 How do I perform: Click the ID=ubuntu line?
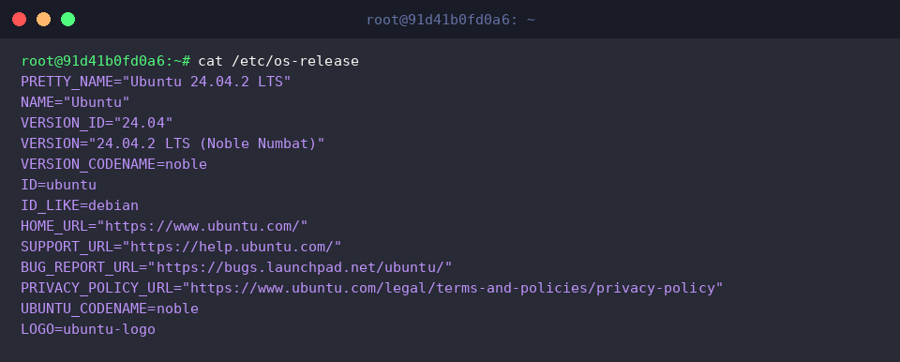click(58, 185)
